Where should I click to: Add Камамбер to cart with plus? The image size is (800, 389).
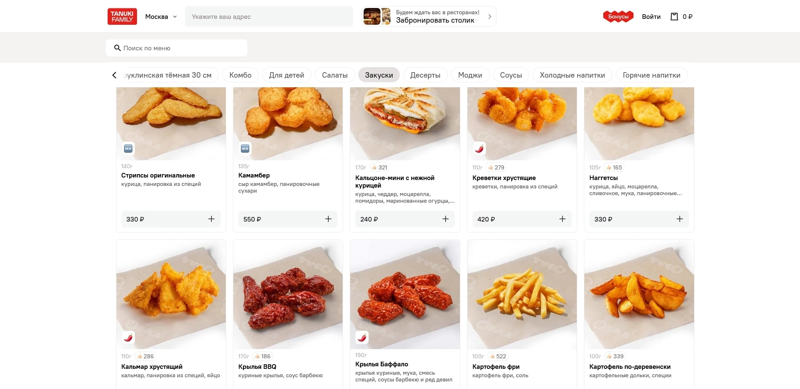(x=328, y=219)
